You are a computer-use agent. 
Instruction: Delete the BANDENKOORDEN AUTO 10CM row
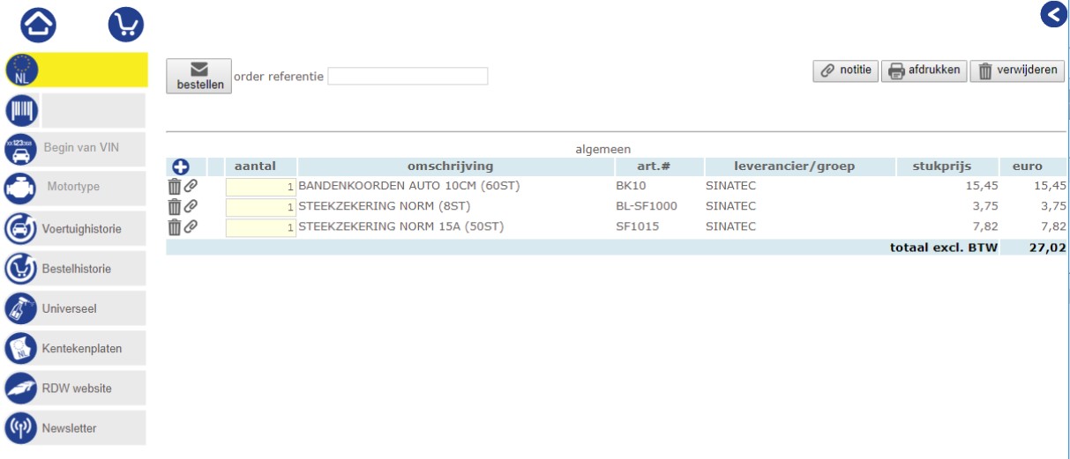pyautogui.click(x=174, y=186)
